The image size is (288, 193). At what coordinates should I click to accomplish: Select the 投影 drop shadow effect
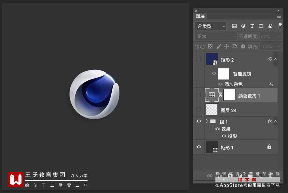click(x=232, y=136)
